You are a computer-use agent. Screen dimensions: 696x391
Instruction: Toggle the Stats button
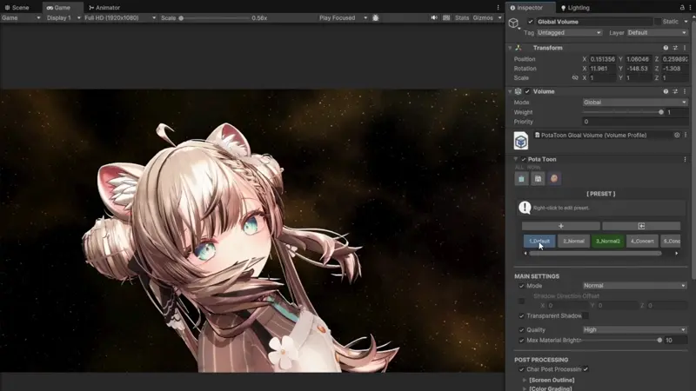462,17
